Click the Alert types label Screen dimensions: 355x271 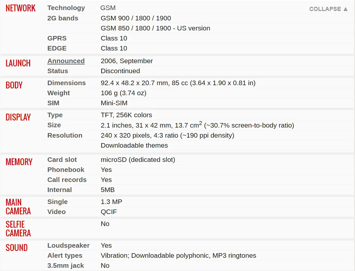point(65,255)
